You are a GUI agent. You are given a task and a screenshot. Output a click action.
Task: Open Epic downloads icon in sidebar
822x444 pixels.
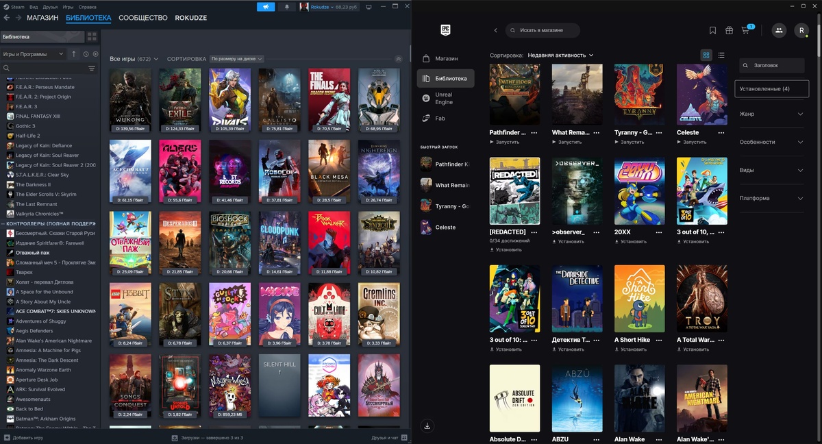pyautogui.click(x=427, y=425)
